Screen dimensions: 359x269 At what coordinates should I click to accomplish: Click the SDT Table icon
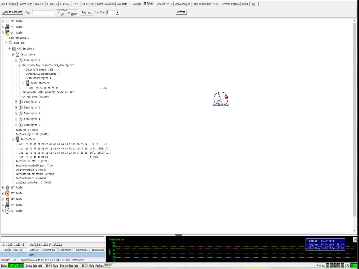[x=7, y=205]
